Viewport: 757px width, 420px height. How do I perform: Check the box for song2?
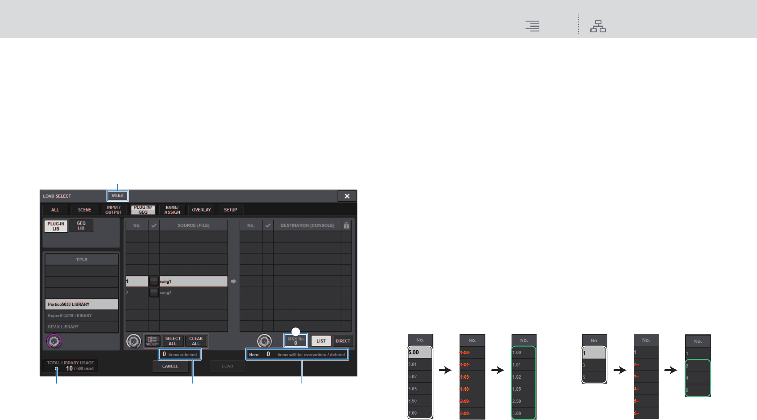pos(154,292)
